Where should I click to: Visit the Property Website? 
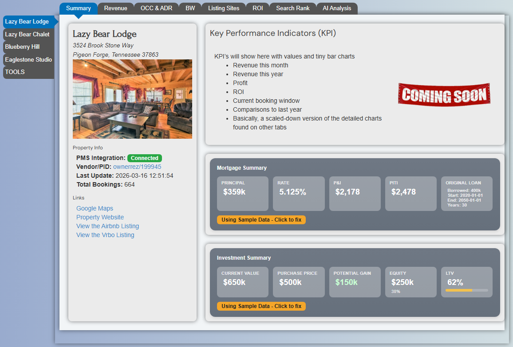[99, 217]
